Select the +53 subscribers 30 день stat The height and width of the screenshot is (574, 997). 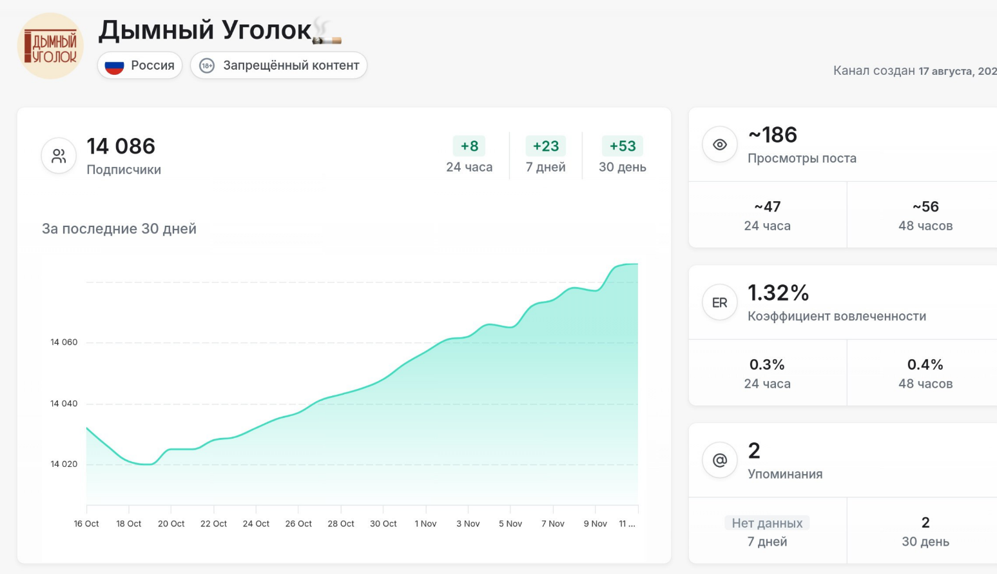pos(622,155)
